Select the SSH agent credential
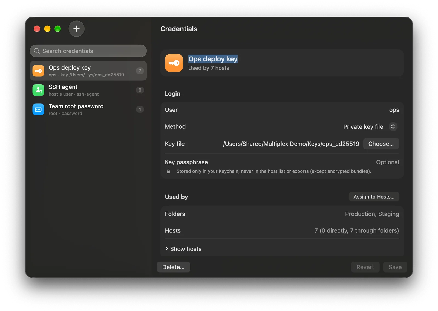 [x=88, y=90]
